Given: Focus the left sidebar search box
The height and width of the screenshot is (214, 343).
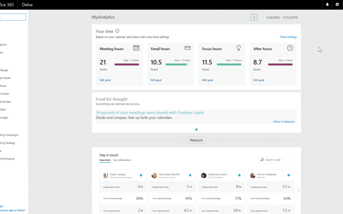Looking at the screenshot, I should (x=13, y=17).
